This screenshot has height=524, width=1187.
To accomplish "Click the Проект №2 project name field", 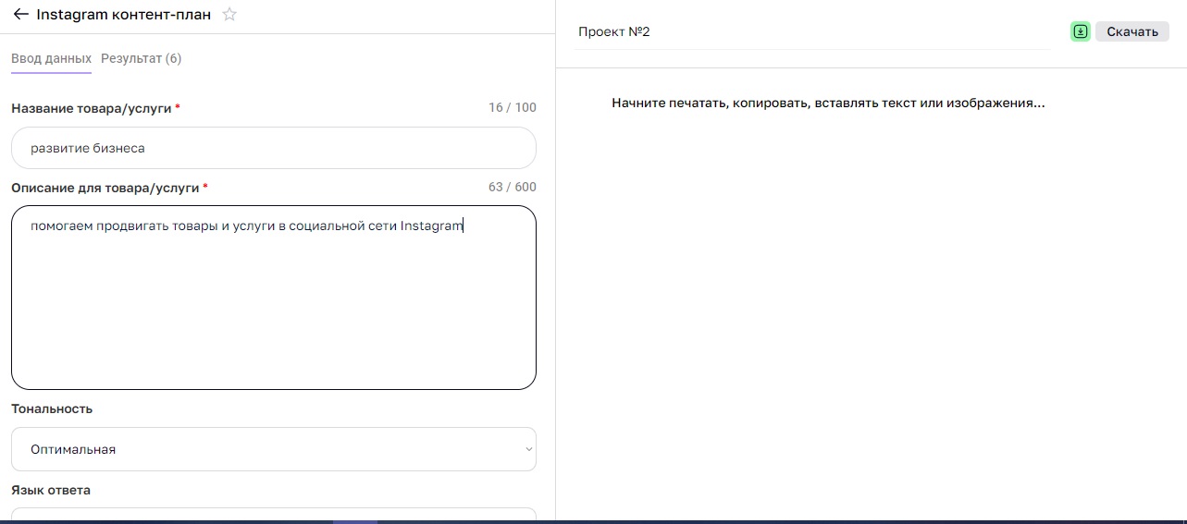I will (811, 31).
